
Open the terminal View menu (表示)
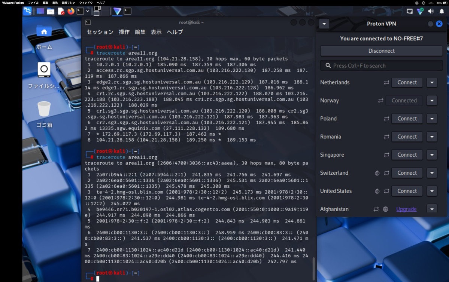[156, 32]
